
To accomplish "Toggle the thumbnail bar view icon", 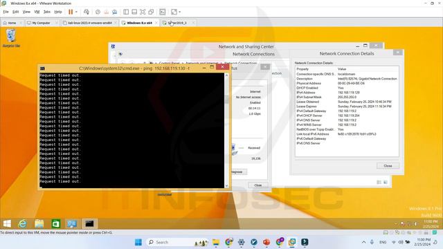I will click(134, 12).
